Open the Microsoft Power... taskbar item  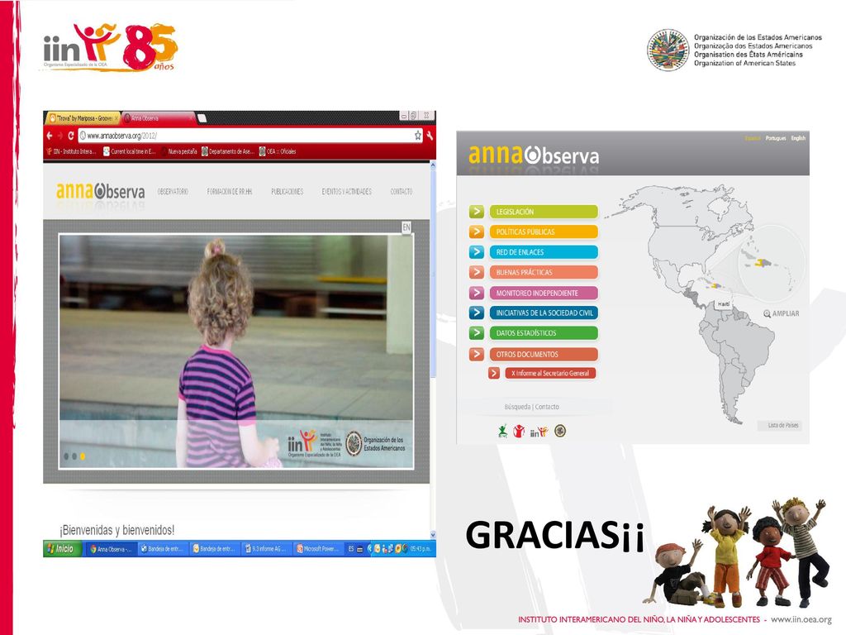tap(318, 549)
